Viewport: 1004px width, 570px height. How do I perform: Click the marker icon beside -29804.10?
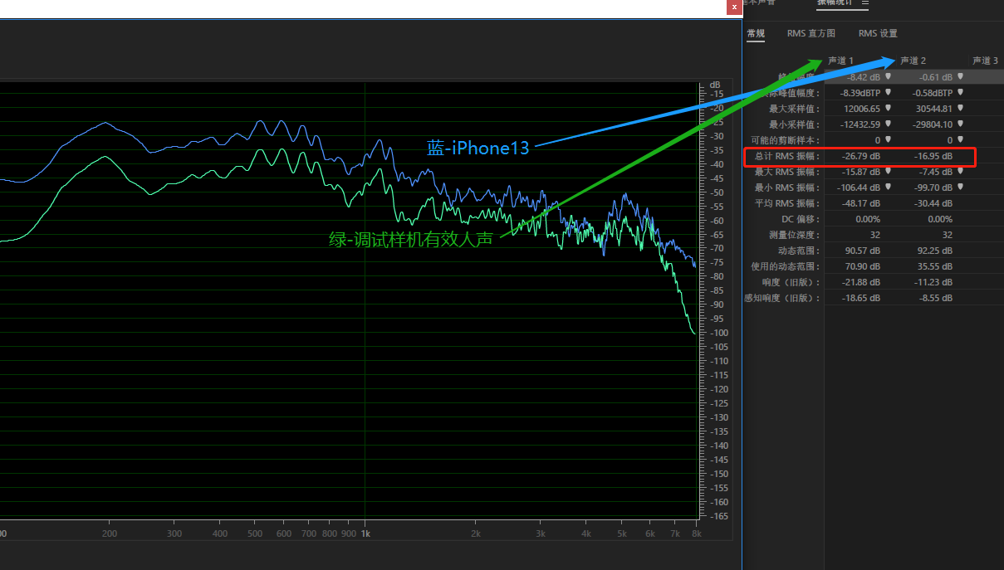click(960, 124)
